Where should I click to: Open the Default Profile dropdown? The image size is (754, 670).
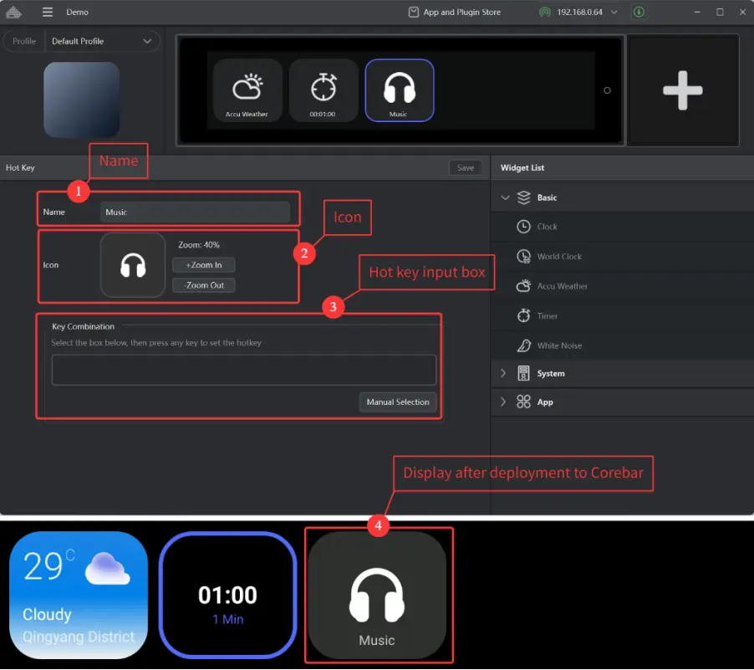[103, 41]
